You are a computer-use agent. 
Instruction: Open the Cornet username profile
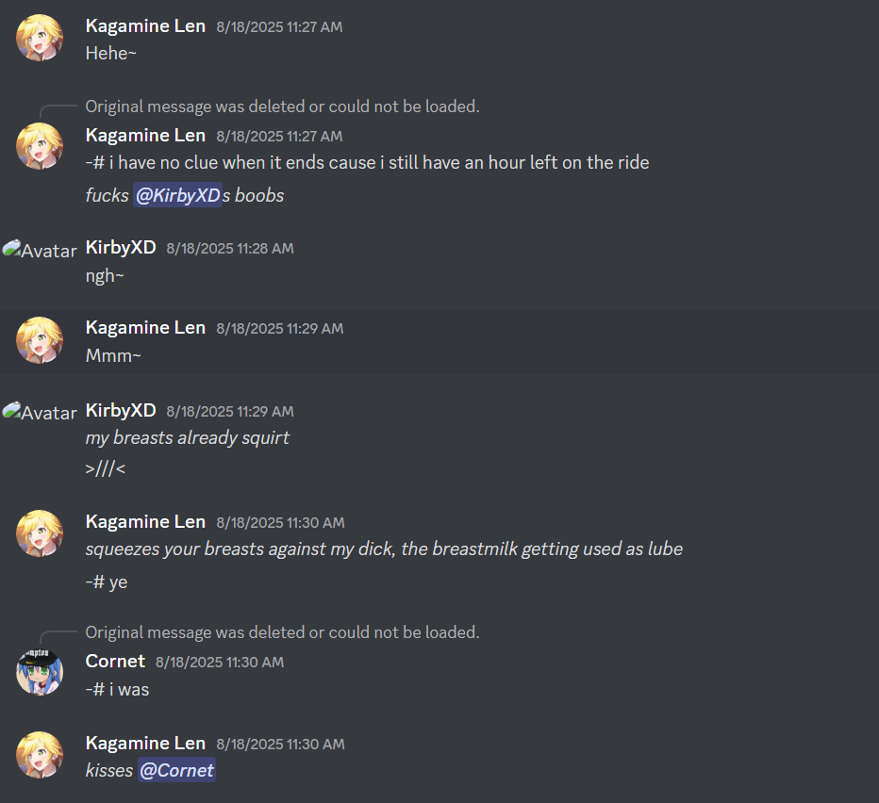click(x=115, y=662)
